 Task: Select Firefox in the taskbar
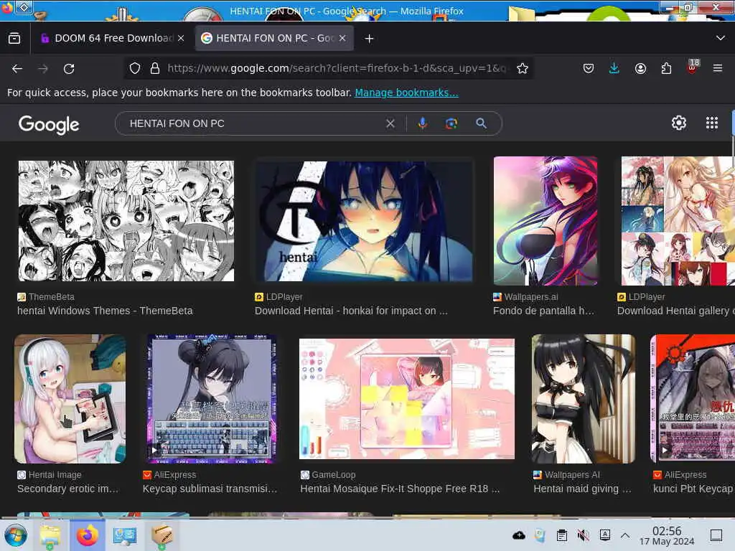(87, 535)
